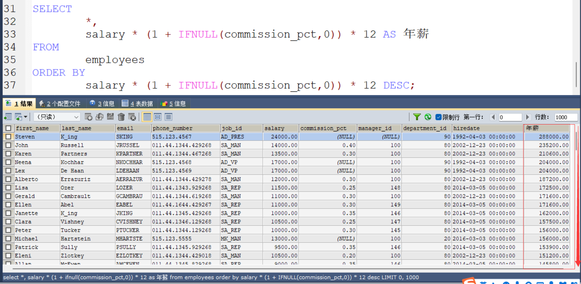Select the 235200.00 annual salary cell
The image size is (581, 284).
547,145
